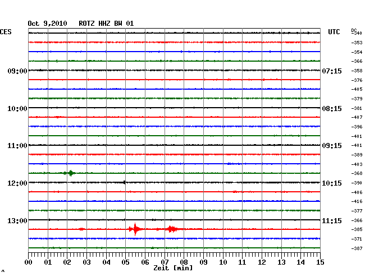This screenshot has height=277, width=365.
Task: Click the 03 minute axis label
Action: 87,262
